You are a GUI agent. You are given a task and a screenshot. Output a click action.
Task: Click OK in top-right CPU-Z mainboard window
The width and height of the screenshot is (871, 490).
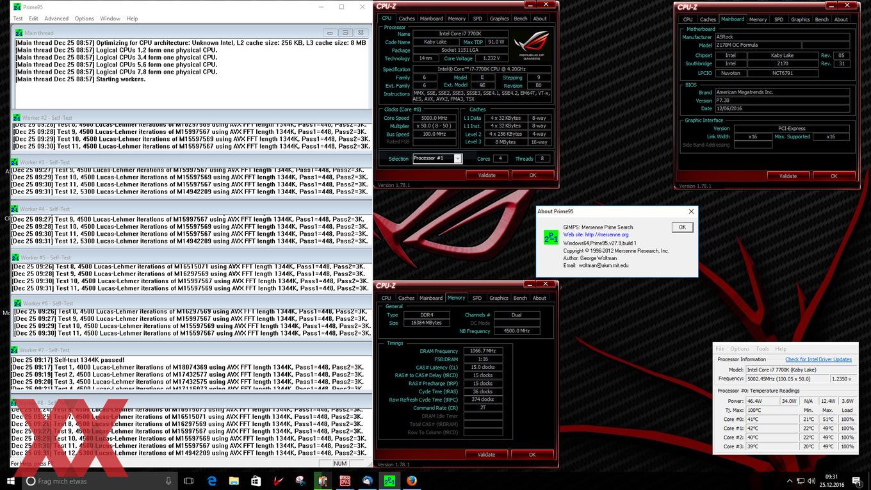(834, 176)
